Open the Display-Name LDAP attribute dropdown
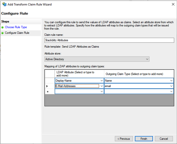The image size is (177, 144). click(101, 81)
